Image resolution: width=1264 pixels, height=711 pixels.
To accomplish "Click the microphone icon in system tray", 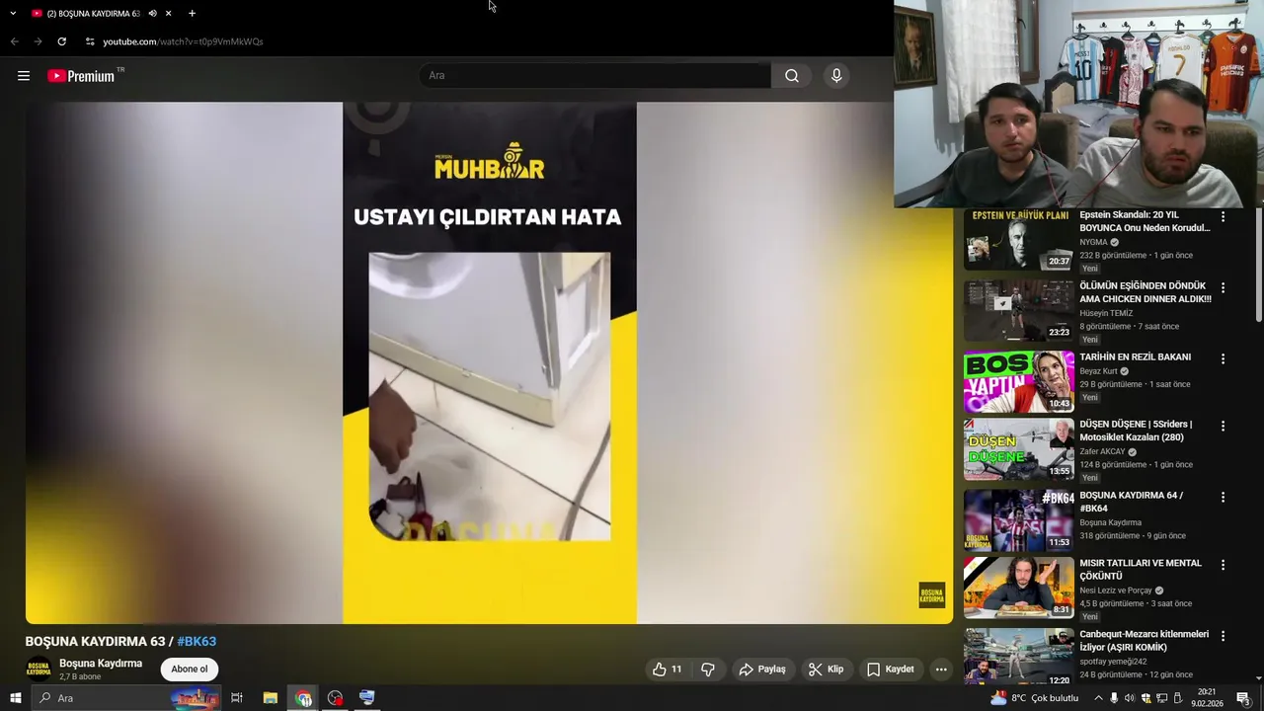I will 1114,698.
